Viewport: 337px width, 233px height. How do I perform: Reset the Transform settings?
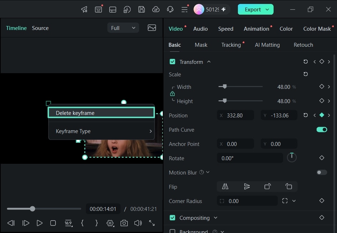coord(306,62)
